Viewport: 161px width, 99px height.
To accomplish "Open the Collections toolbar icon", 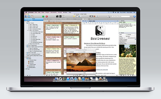I will pyautogui.click(x=29, y=16).
